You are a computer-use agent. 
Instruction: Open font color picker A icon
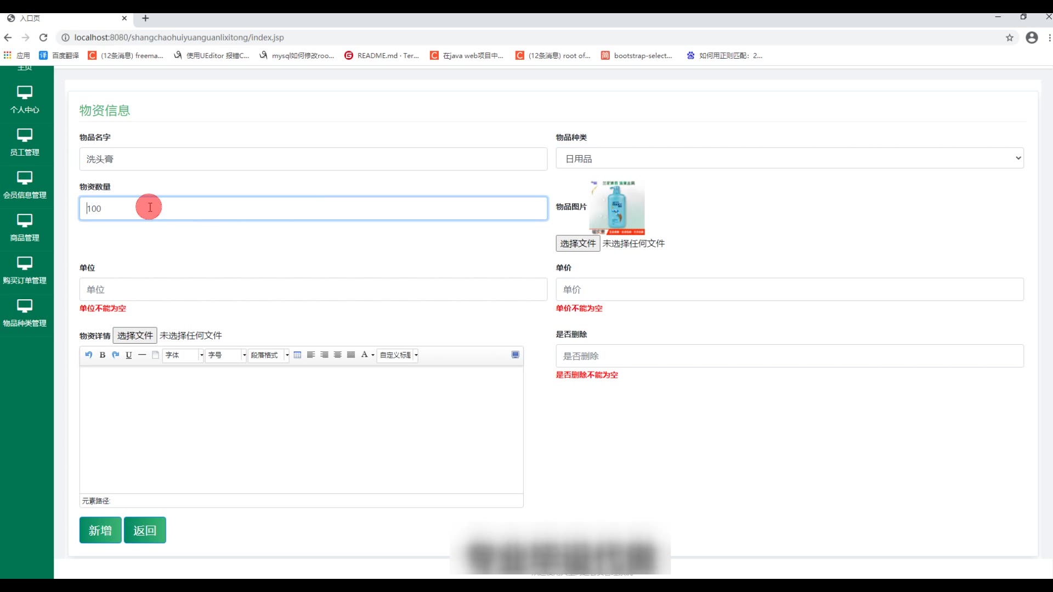[364, 355]
